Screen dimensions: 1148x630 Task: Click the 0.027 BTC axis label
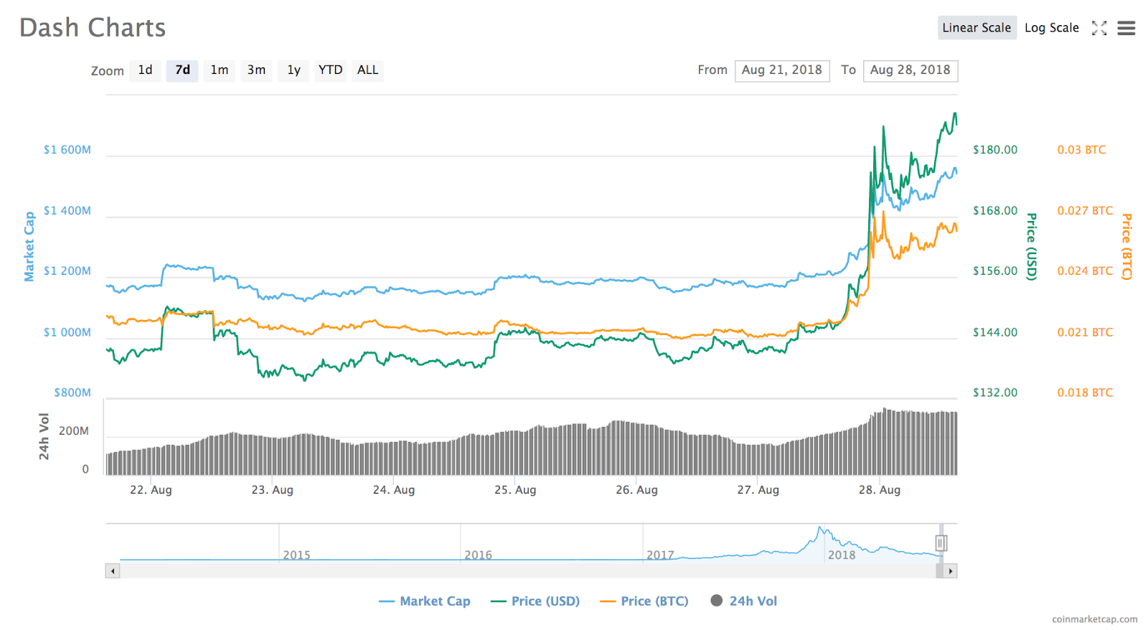[x=1085, y=211]
